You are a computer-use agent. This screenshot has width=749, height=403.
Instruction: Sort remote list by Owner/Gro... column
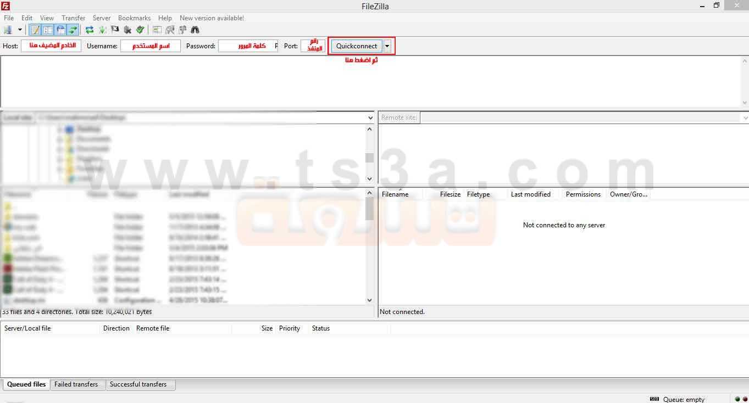click(x=629, y=194)
